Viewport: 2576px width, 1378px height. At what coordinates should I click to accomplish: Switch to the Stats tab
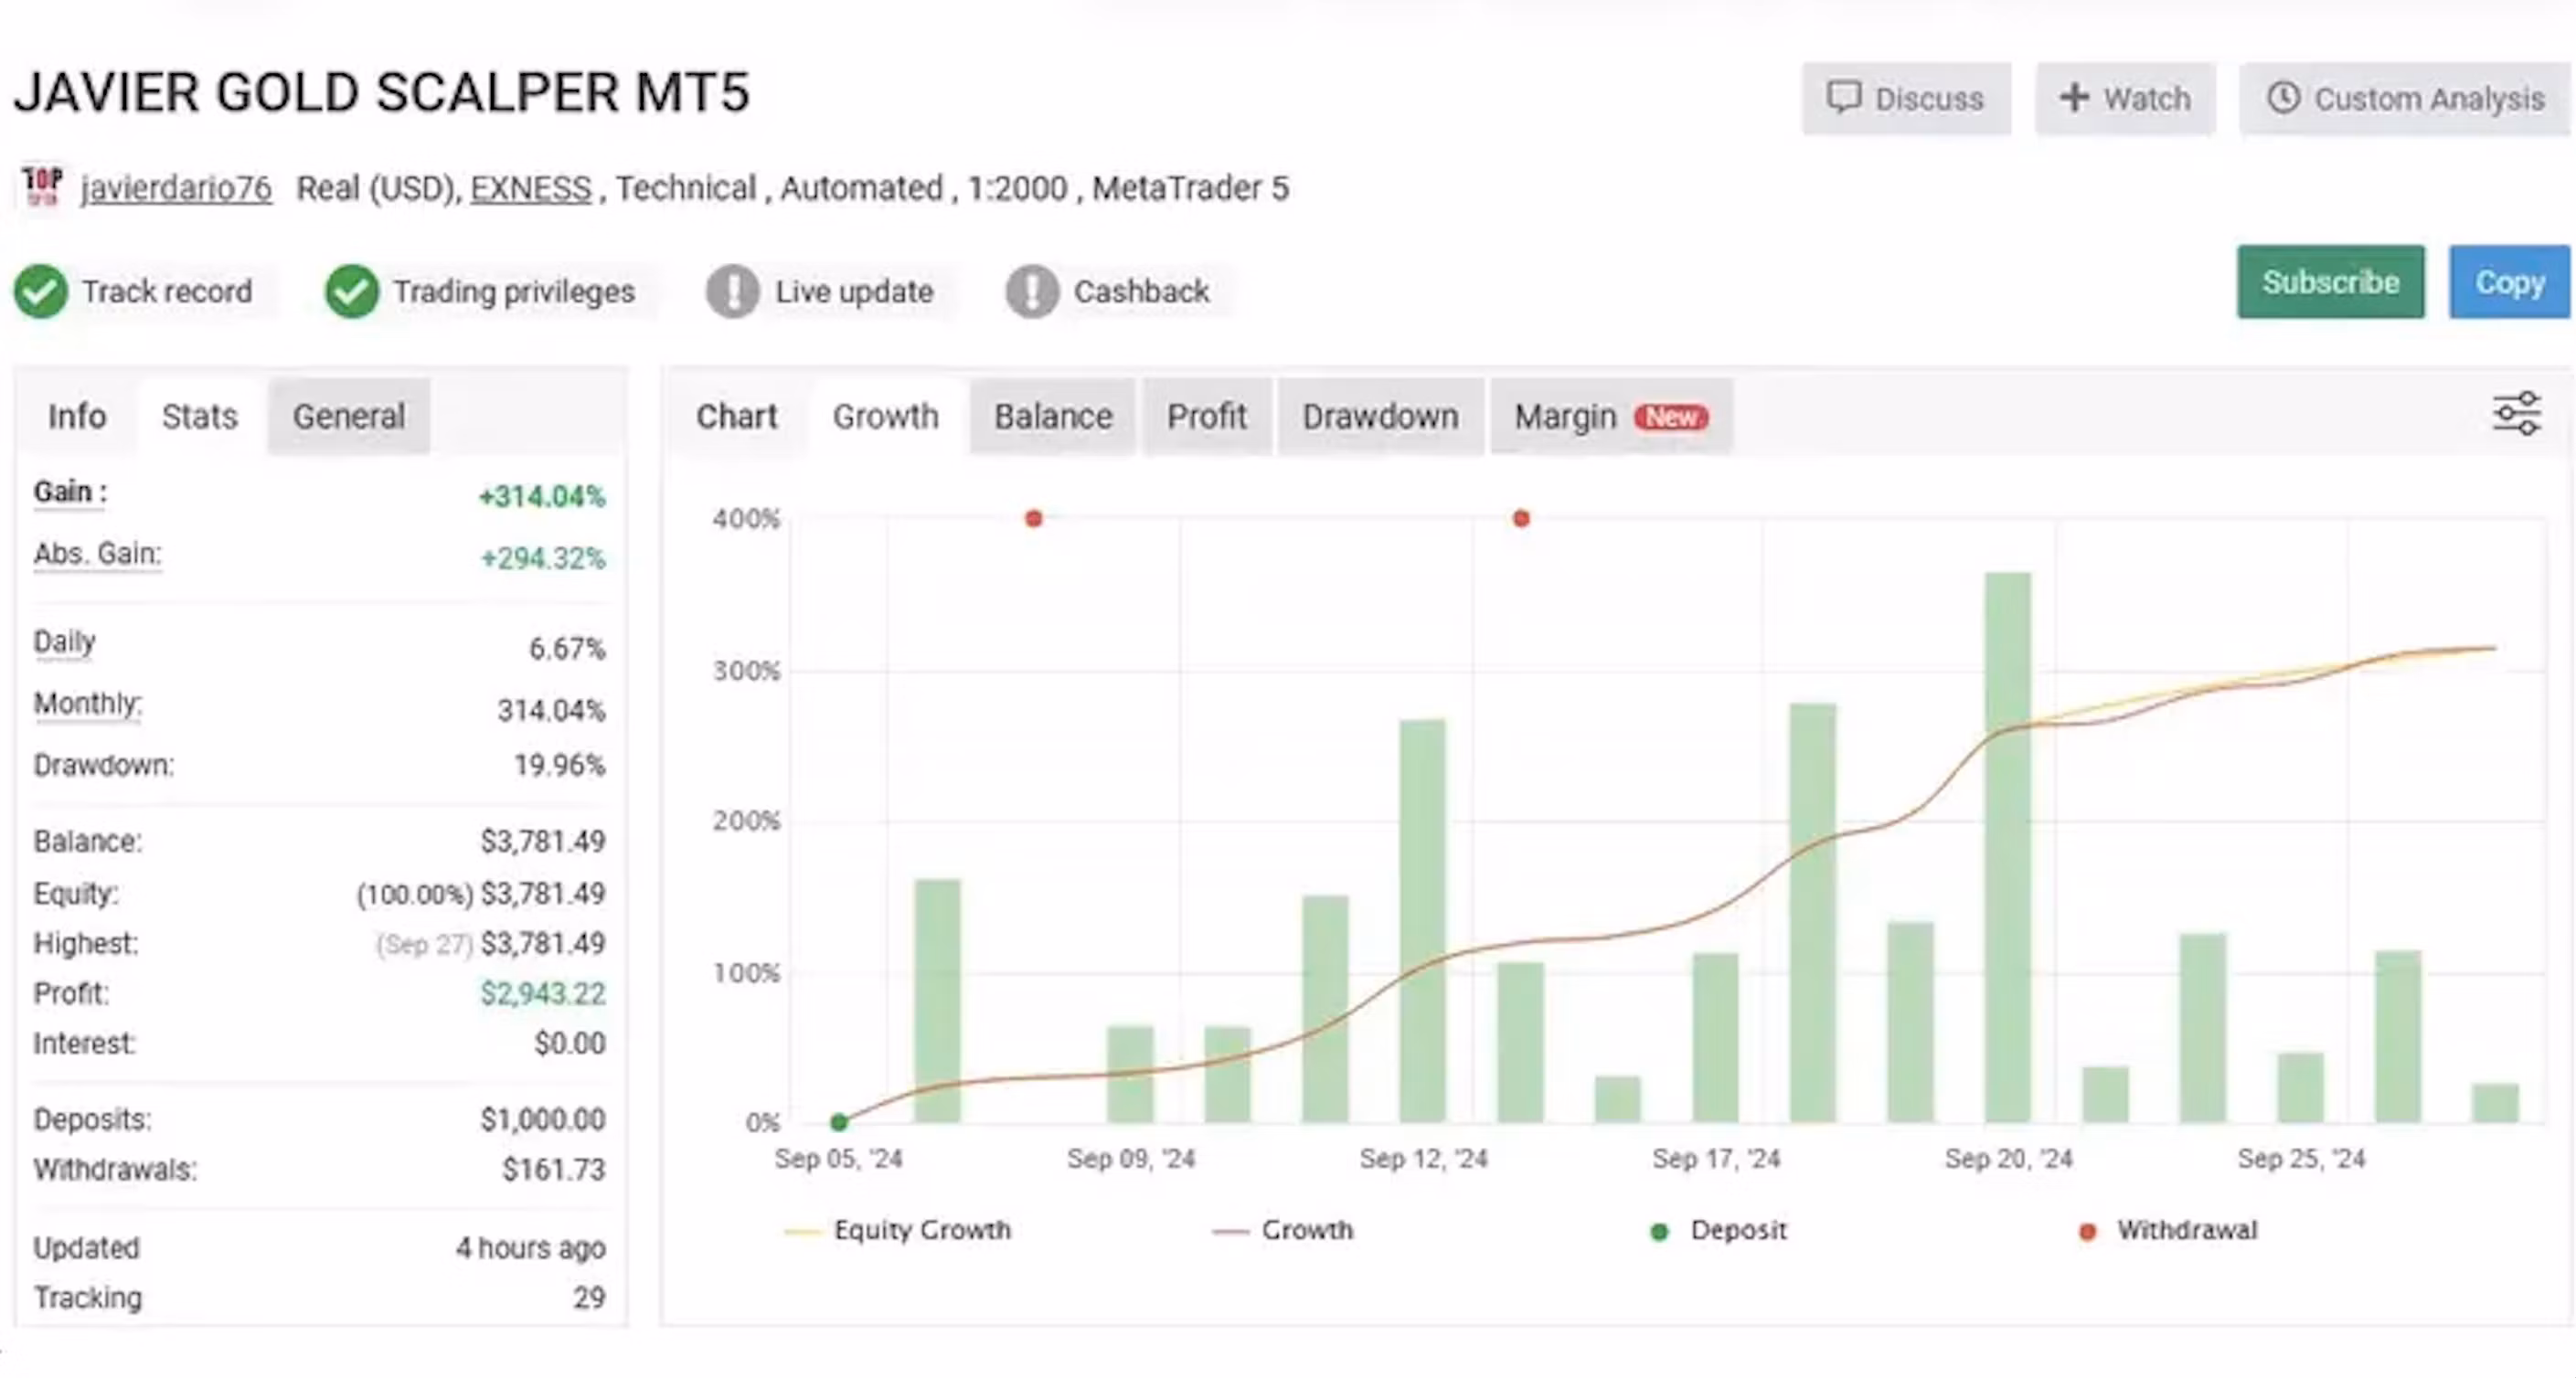click(200, 416)
